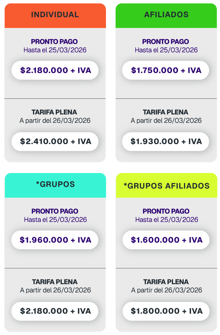The image size is (220, 335).
Task: Click Individual tarifa plena $2.410.000 + IVA
Action: (55, 141)
